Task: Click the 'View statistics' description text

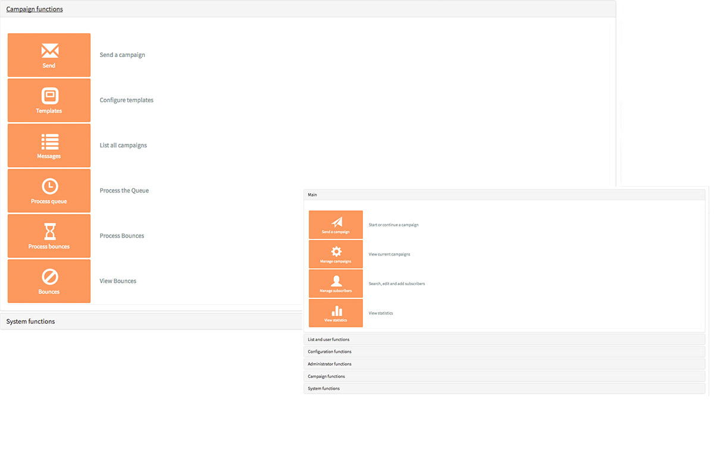Action: click(x=381, y=313)
